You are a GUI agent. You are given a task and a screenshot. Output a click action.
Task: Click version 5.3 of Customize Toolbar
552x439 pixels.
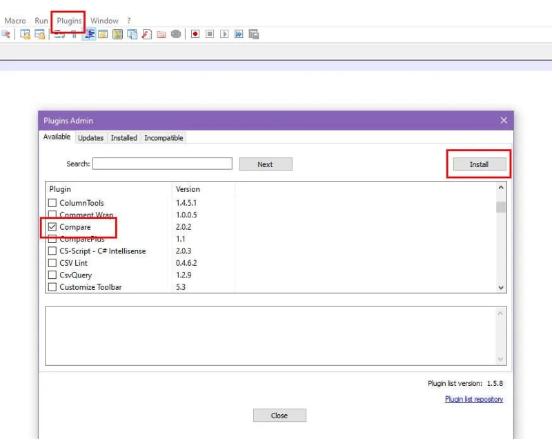coord(181,287)
